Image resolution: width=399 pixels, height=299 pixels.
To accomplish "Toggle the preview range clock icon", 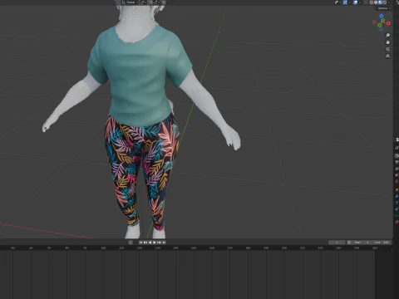I will (349, 243).
